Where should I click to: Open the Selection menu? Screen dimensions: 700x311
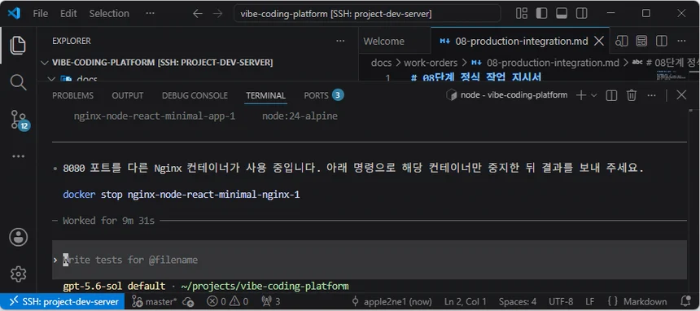point(109,13)
